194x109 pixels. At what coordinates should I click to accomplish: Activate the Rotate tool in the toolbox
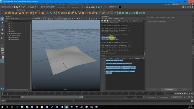tap(2, 34)
